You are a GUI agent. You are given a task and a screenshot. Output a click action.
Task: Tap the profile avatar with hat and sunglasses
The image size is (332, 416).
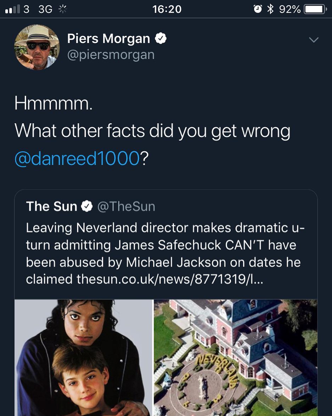tap(36, 47)
